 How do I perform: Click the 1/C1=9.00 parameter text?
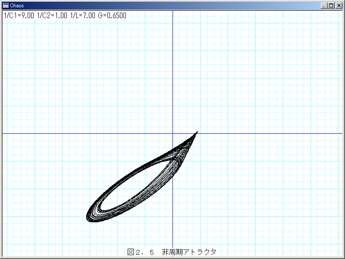[x=19, y=16]
